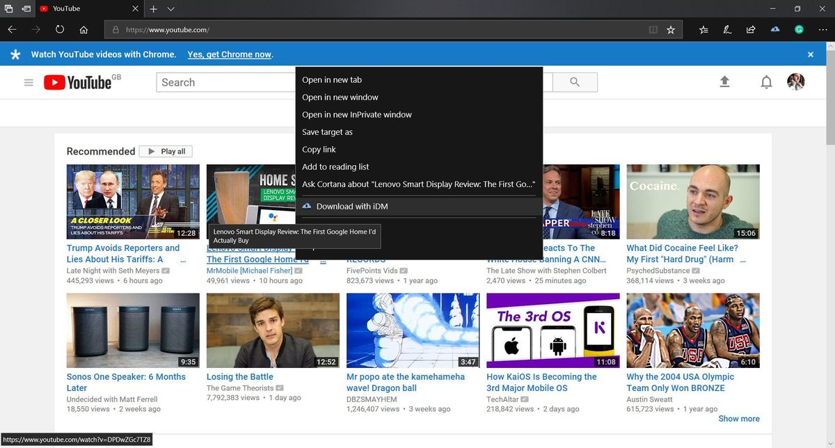This screenshot has width=835, height=448.
Task: Go to browser home via the home icon
Action: point(83,29)
